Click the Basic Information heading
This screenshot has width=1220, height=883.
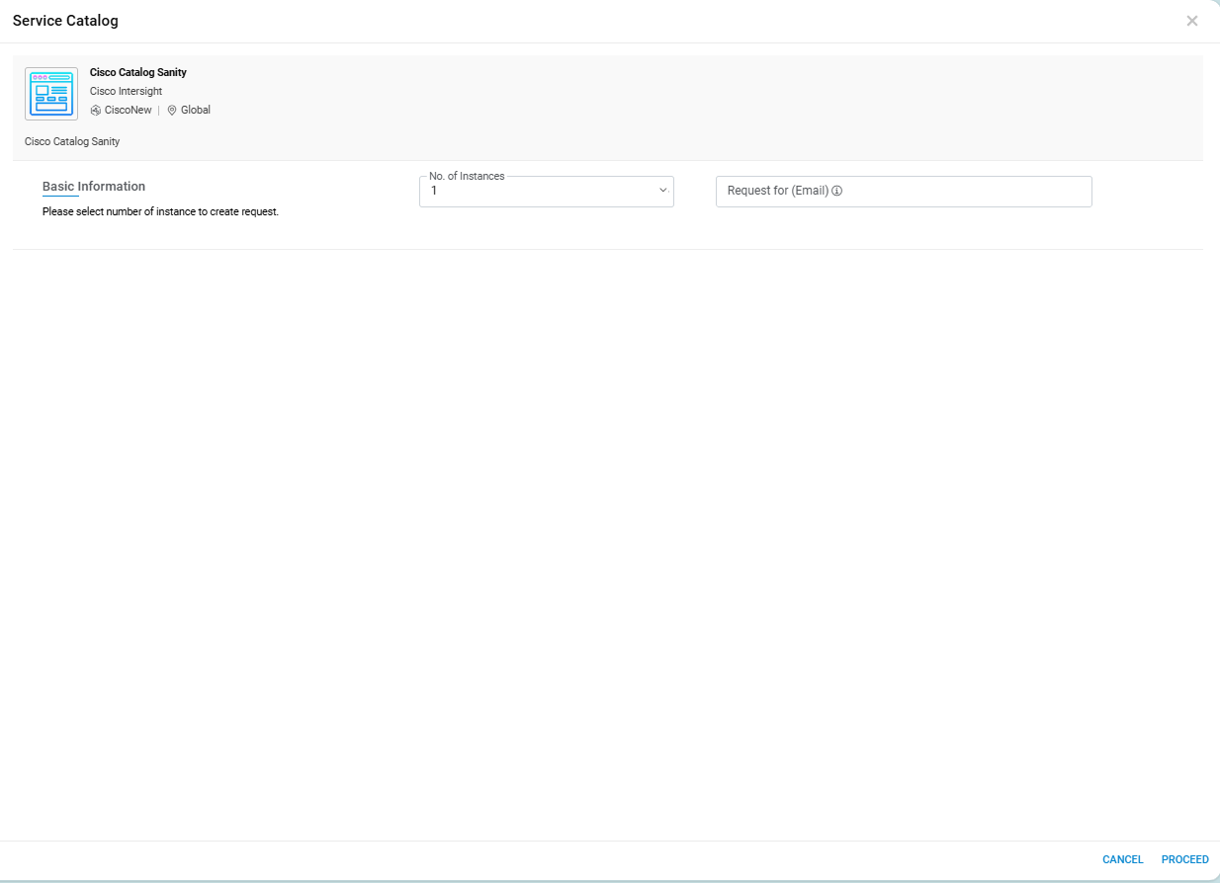(94, 186)
